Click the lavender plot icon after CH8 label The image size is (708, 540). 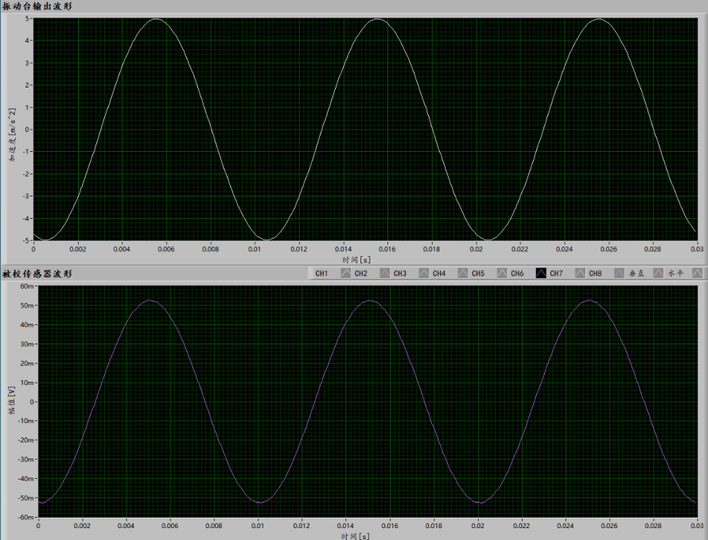pos(619,273)
